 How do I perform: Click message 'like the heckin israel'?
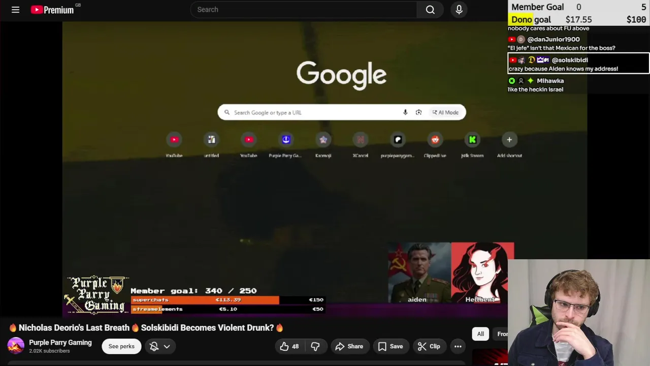pyautogui.click(x=535, y=89)
